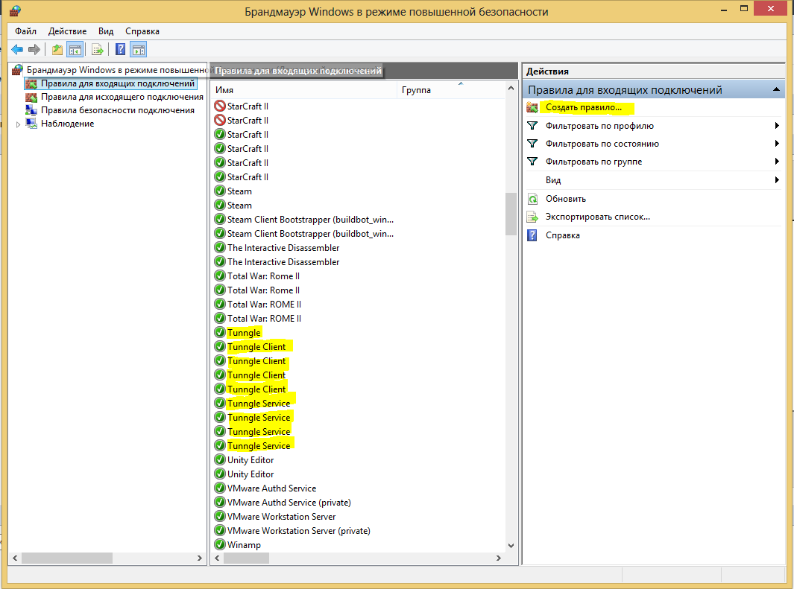Open the Вид submenu arrow in actions
Viewport: 794px width, 589px height.
point(777,180)
